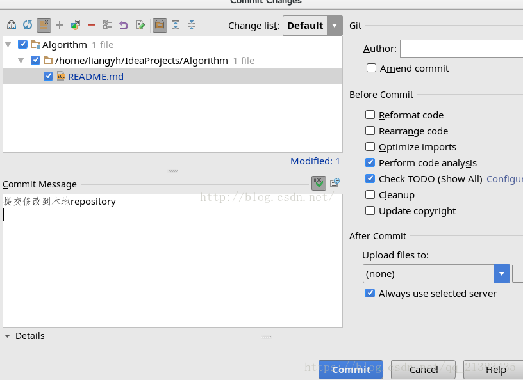Image resolution: width=523 pixels, height=380 pixels.
Task: Click the Author input field
Action: pyautogui.click(x=461, y=49)
